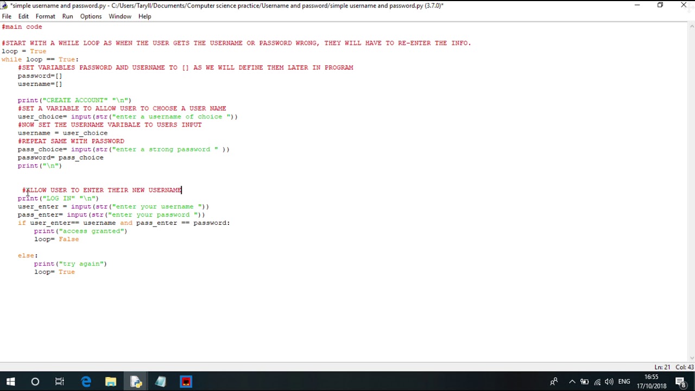Click the print "access granted" line

tap(80, 231)
